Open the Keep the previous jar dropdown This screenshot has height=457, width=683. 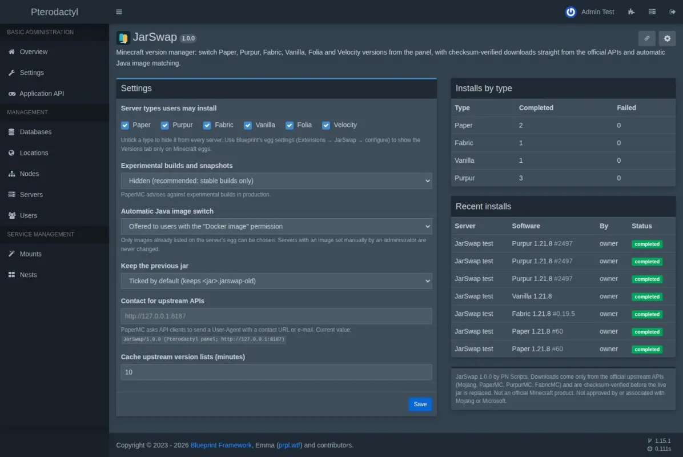[x=276, y=281]
